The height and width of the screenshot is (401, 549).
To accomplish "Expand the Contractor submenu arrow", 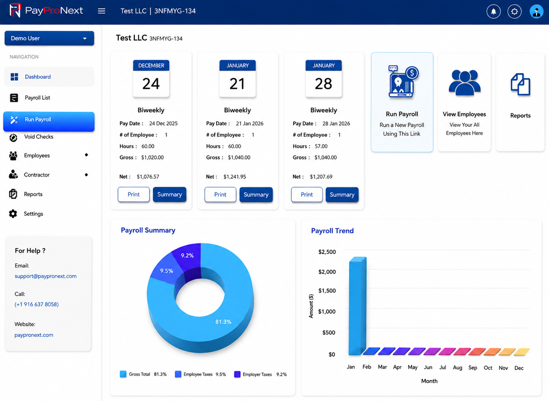I will pos(86,175).
